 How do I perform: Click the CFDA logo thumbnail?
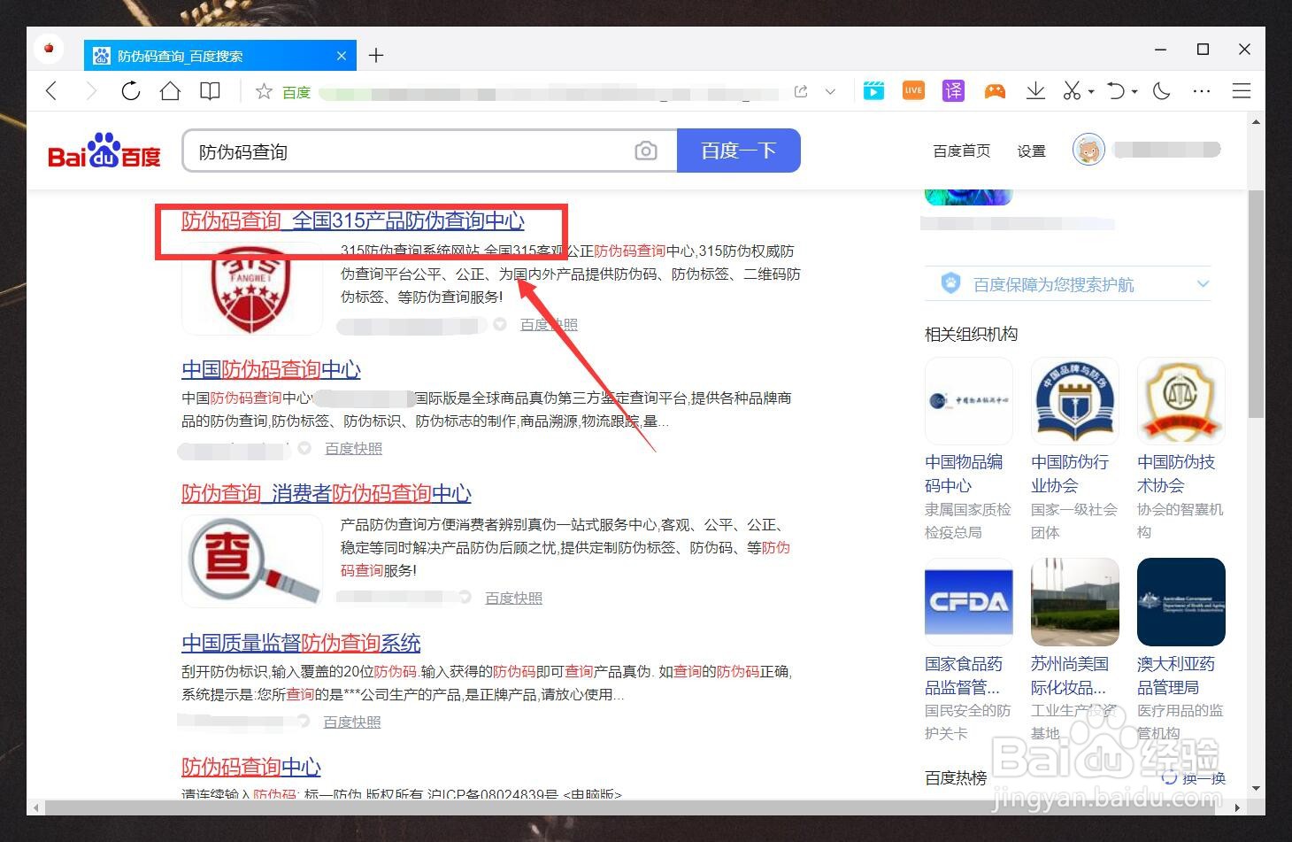click(x=969, y=602)
